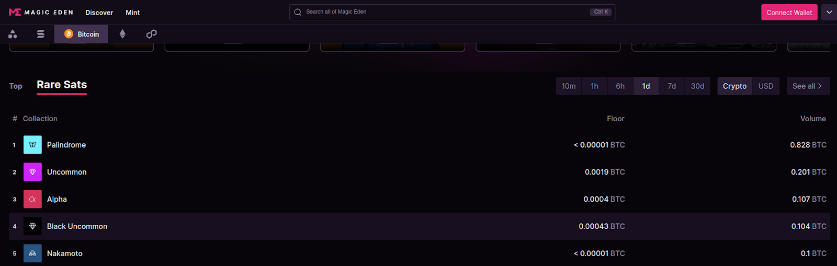
Task: Focus the Search all of Magic Eden field
Action: [x=452, y=12]
